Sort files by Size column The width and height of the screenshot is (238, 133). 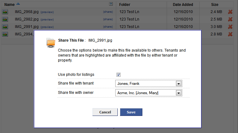pos(214,5)
